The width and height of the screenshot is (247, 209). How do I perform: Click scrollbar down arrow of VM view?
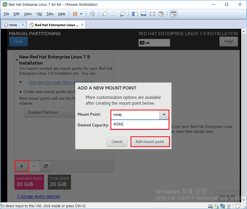coord(244,200)
